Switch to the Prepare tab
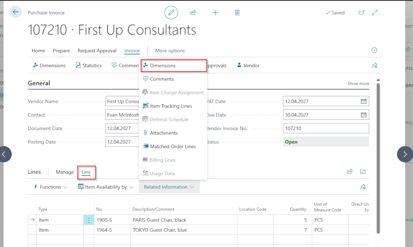The width and height of the screenshot is (413, 247). (x=61, y=51)
